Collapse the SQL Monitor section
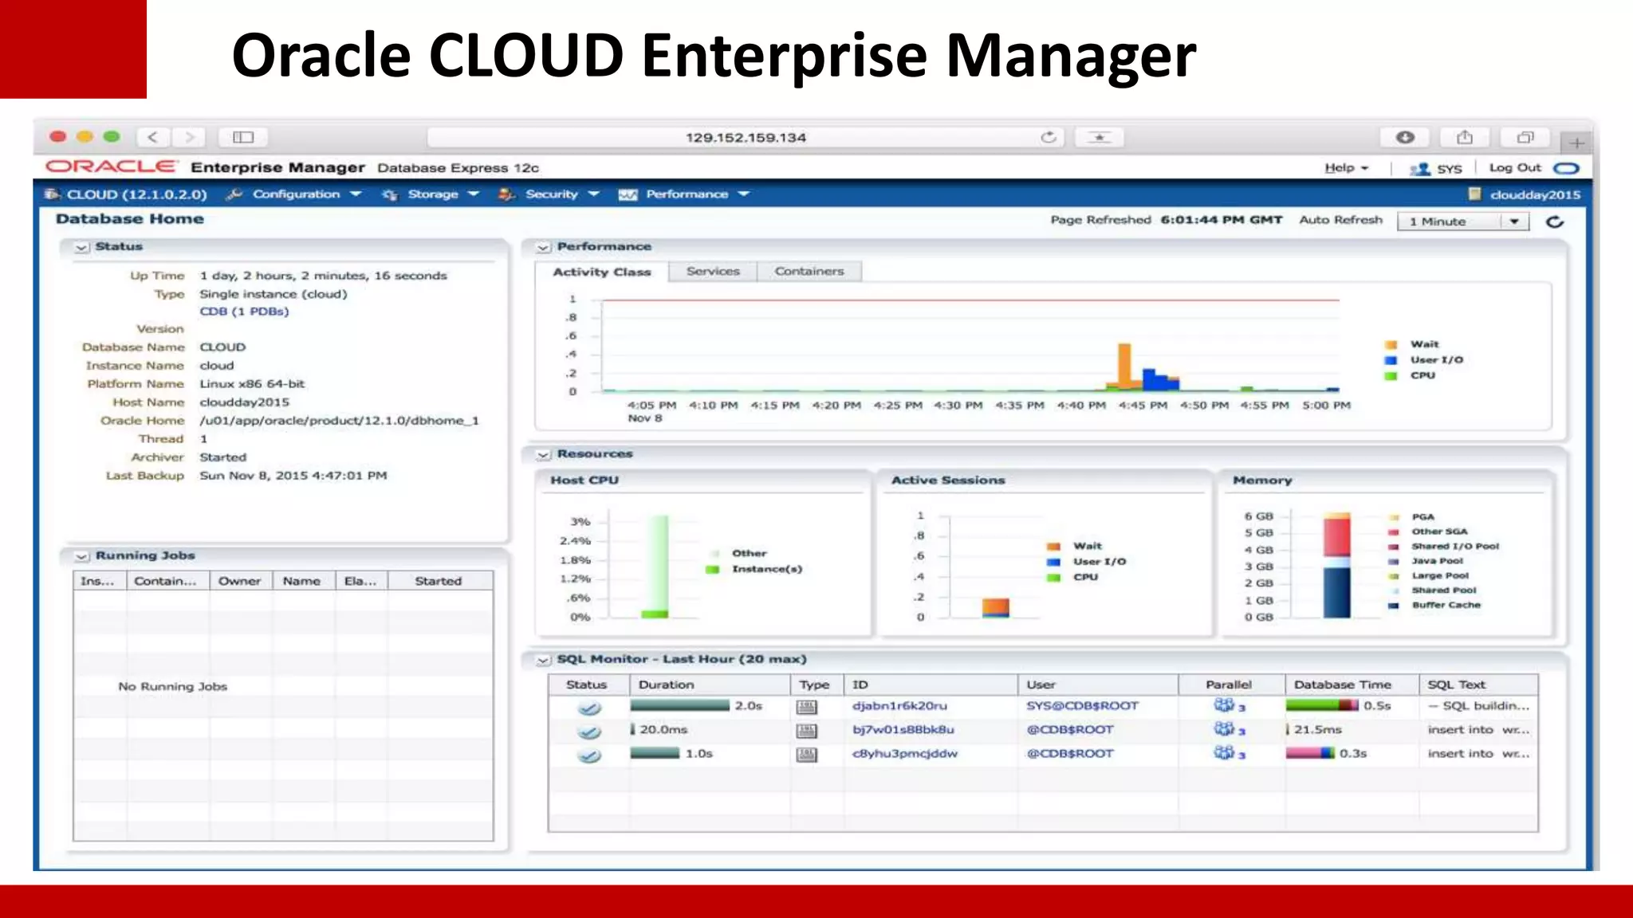The width and height of the screenshot is (1633, 918). click(x=543, y=661)
